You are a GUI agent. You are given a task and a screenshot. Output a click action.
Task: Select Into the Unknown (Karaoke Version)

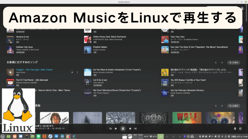click(x=187, y=90)
